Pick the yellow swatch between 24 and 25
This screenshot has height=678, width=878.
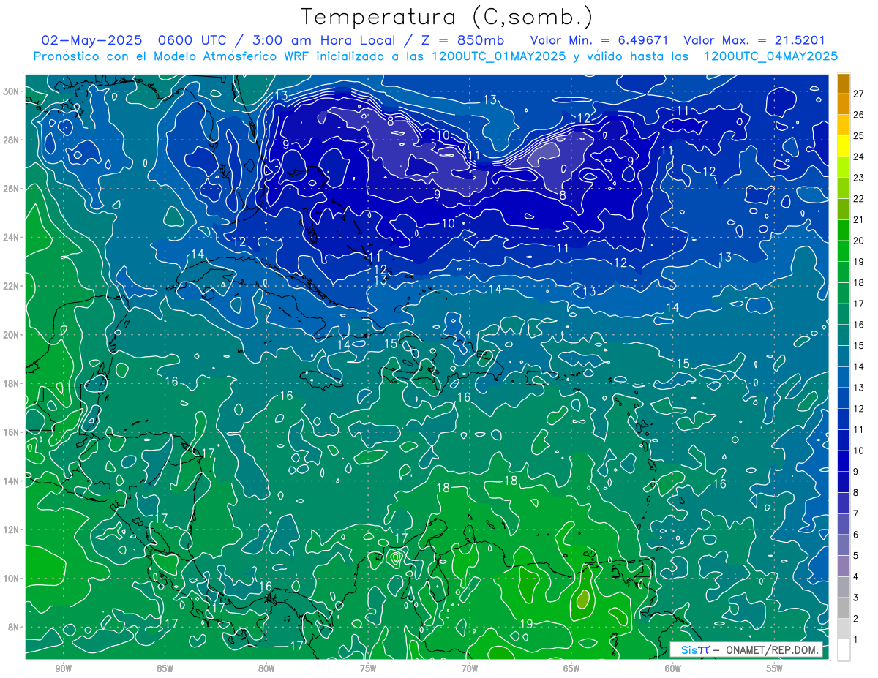click(844, 146)
